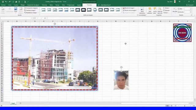
Task: Open the Tamaño dialog launcher
Action: pos(191,15)
